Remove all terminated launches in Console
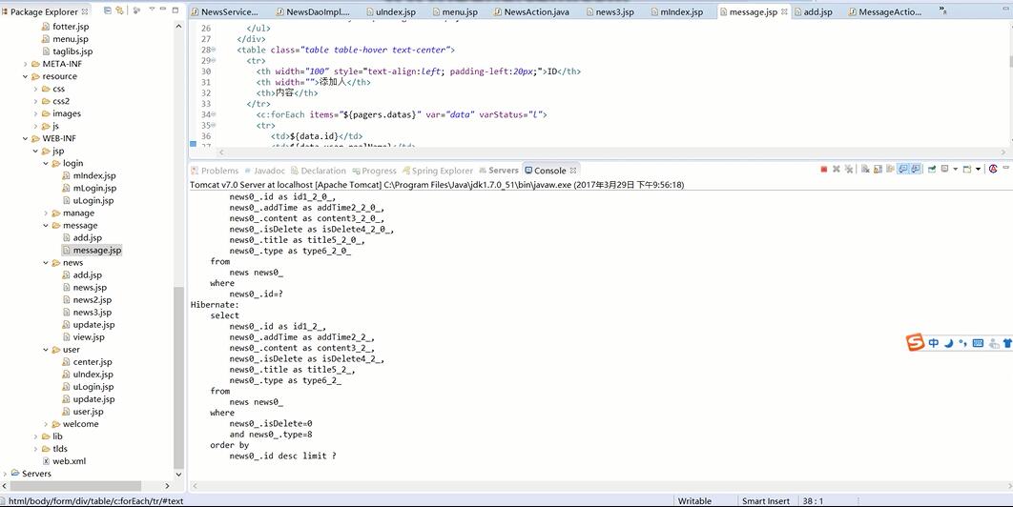The image size is (1013, 507). tap(848, 170)
